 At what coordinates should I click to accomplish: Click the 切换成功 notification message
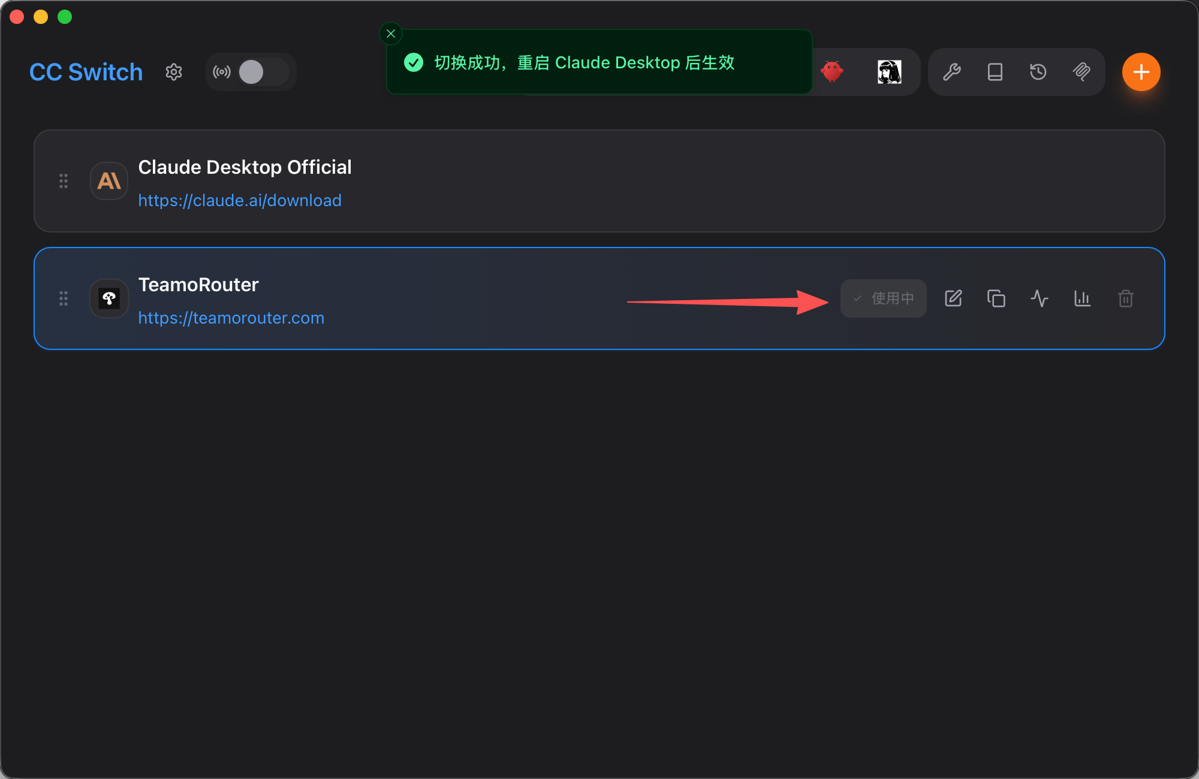tap(585, 62)
